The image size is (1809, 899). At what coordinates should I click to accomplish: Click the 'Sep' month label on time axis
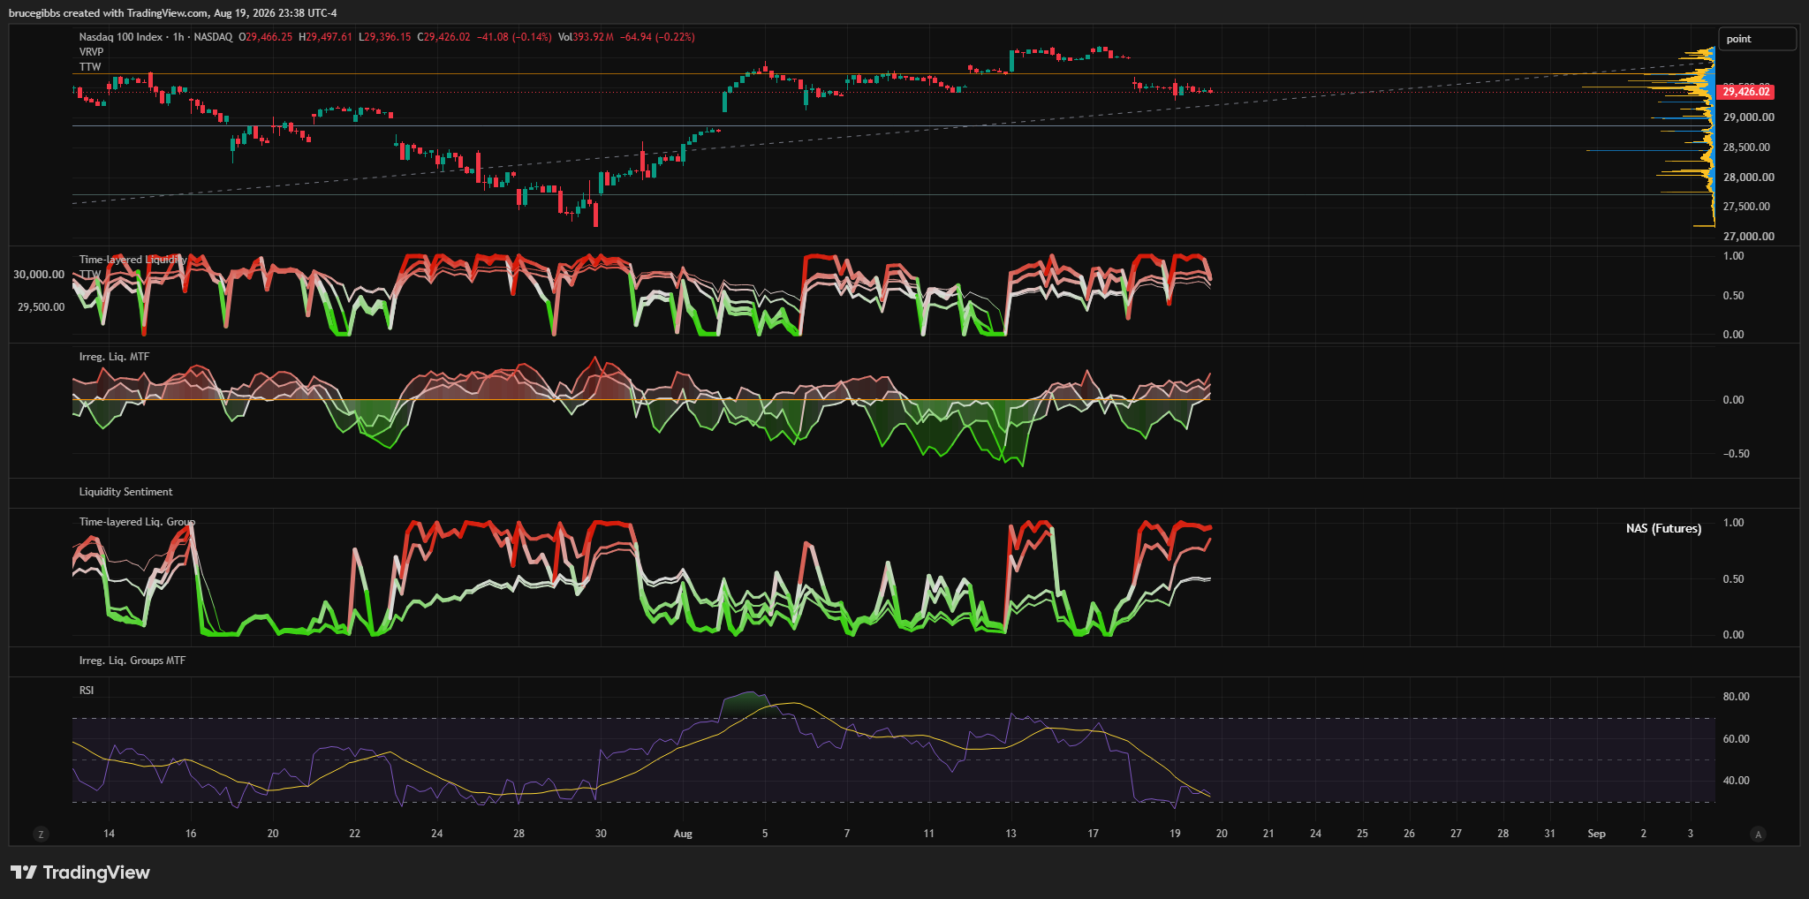coord(1596,834)
